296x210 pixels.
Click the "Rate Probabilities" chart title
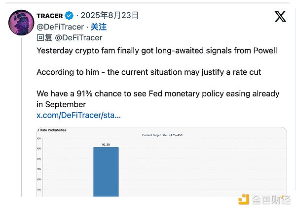coord(52,130)
